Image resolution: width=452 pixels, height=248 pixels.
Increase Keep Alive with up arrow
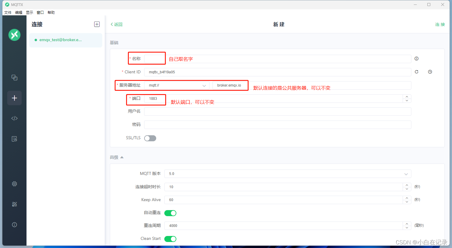tap(407, 198)
